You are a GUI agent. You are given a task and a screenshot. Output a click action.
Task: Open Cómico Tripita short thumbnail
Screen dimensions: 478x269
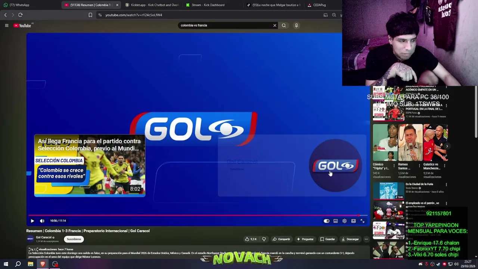385,142
